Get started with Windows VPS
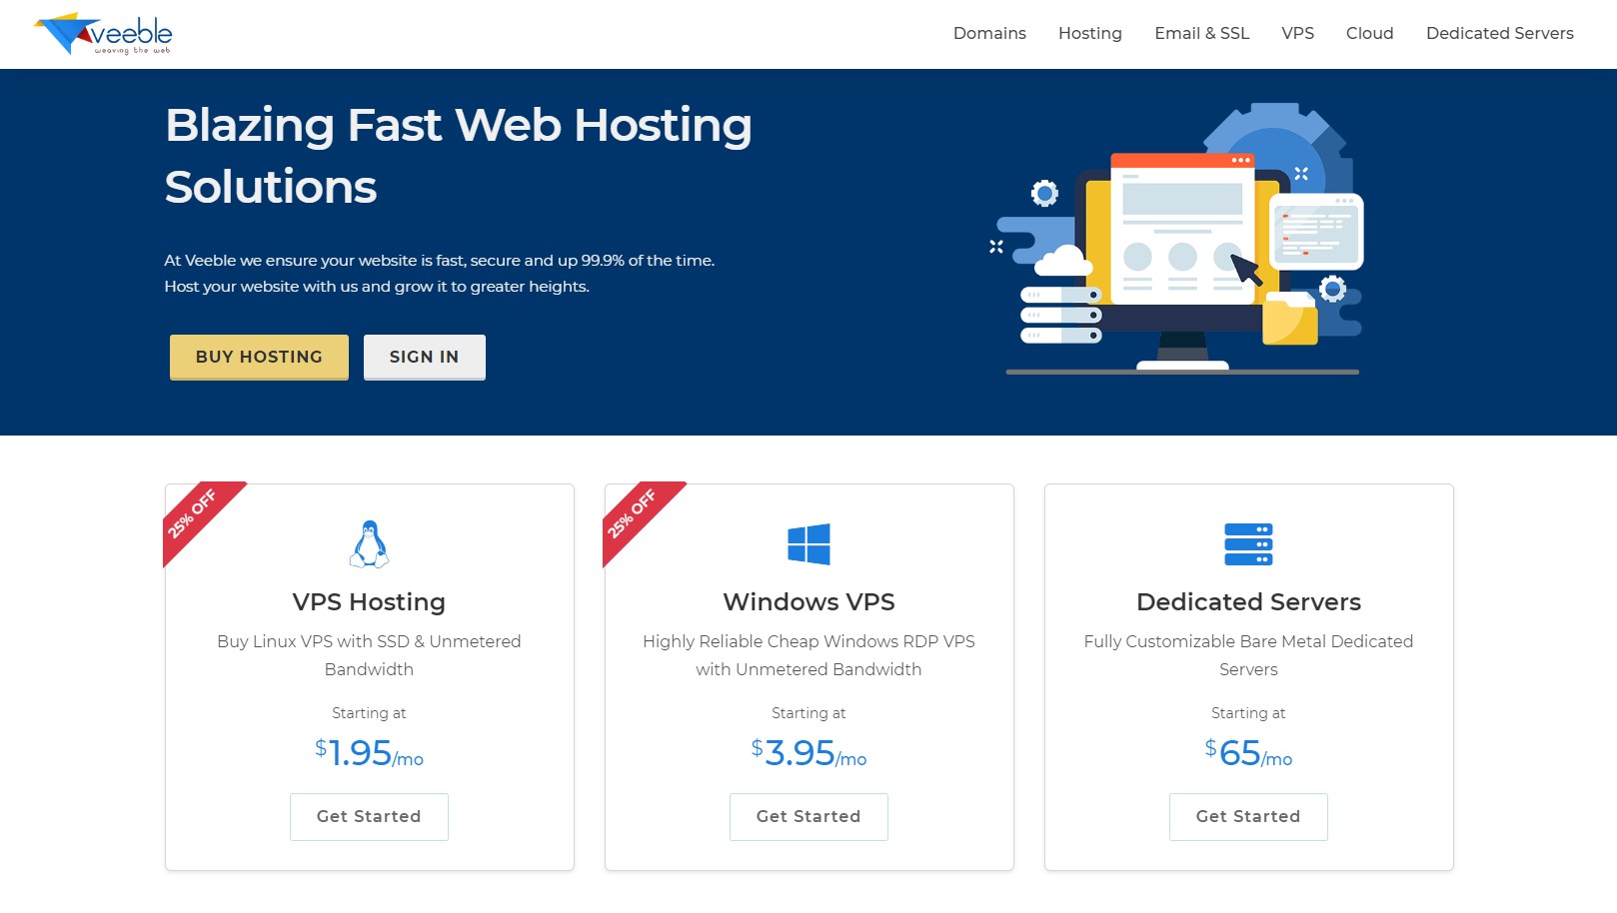 808,816
